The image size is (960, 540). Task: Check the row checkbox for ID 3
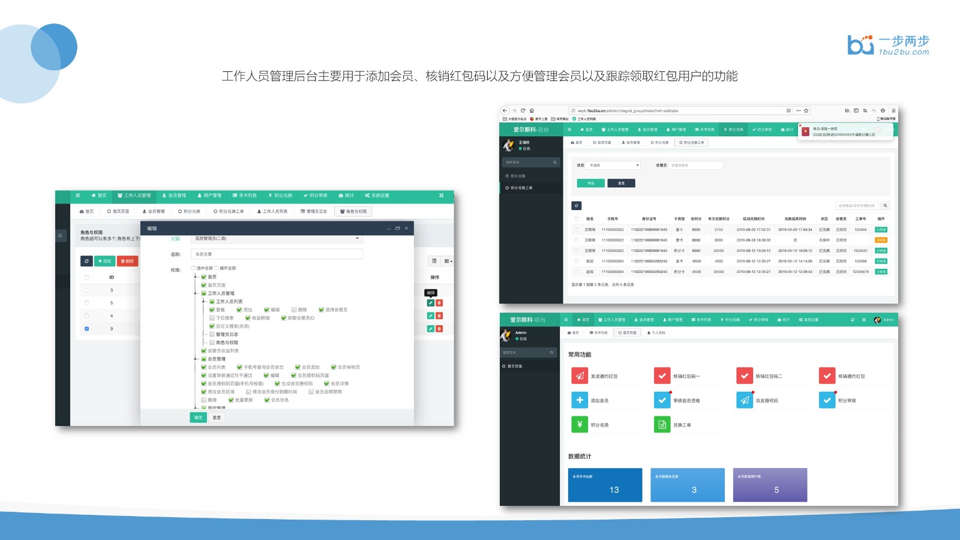coord(87,290)
